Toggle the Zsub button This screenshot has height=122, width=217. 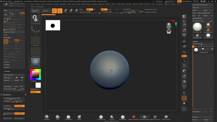coord(110,9)
